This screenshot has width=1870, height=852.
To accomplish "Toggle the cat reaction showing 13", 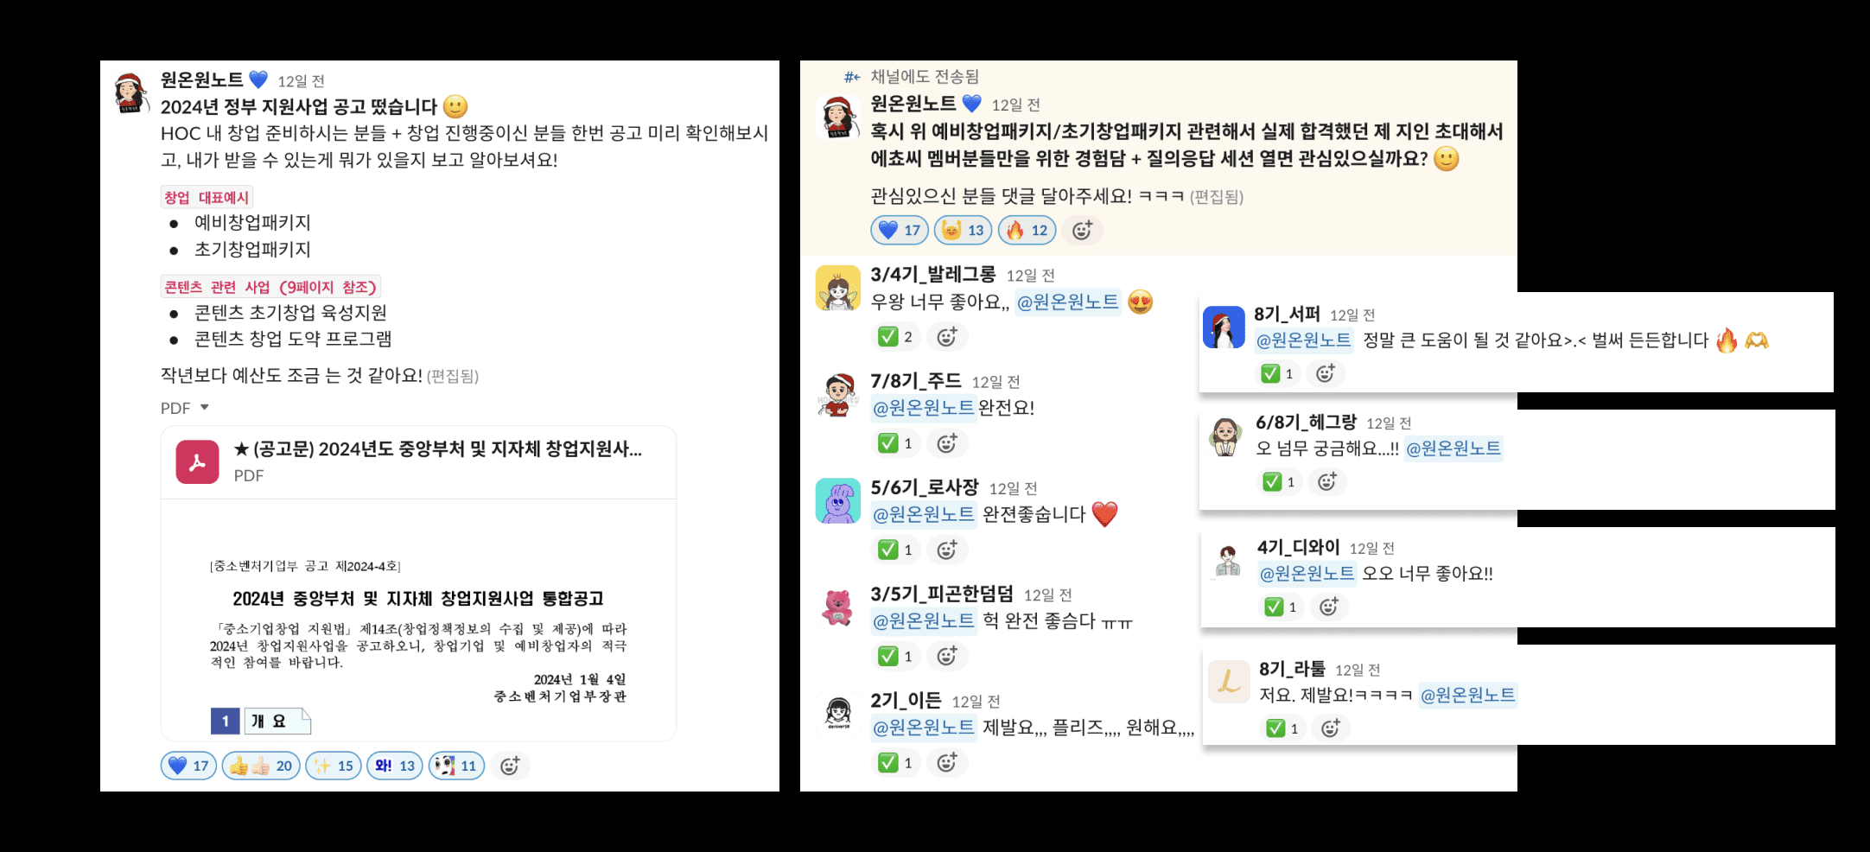I will (x=964, y=230).
